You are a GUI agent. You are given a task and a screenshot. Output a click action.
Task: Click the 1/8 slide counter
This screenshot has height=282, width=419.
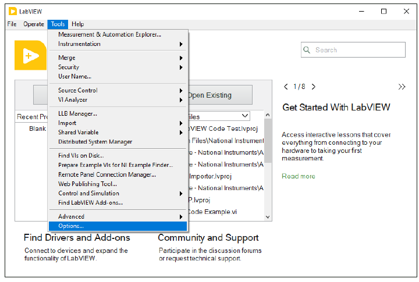pyautogui.click(x=299, y=87)
